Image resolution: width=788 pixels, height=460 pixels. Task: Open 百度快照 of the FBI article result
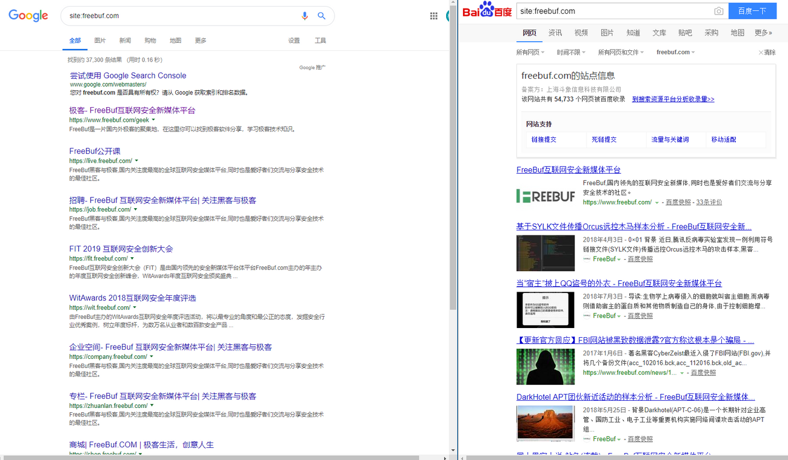703,373
